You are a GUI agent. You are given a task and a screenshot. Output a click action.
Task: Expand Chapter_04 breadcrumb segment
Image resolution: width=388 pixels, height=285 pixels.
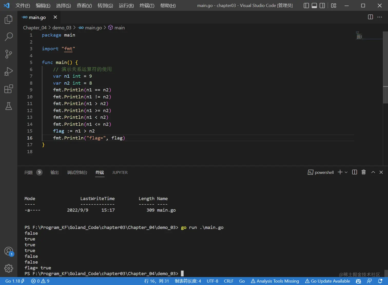[35, 28]
